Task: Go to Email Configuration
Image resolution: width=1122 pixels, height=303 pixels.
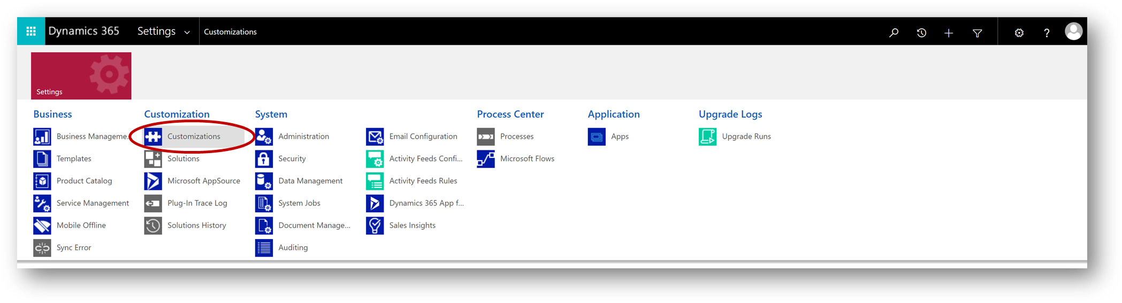Action: (x=423, y=137)
